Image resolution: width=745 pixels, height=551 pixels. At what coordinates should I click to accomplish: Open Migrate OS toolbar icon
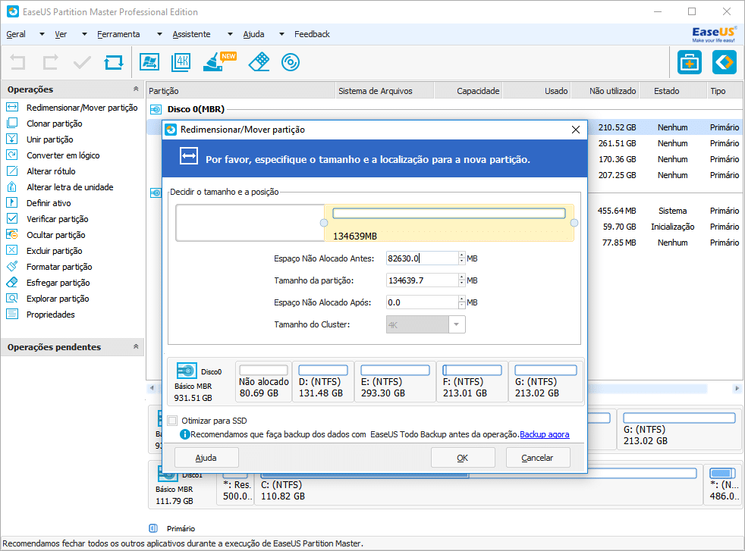pos(149,62)
